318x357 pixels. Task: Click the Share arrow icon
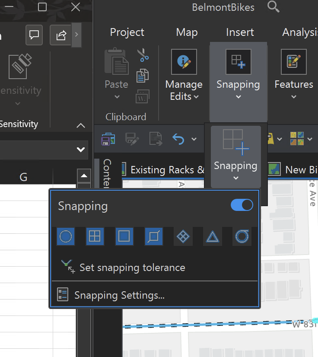pyautogui.click(x=61, y=35)
